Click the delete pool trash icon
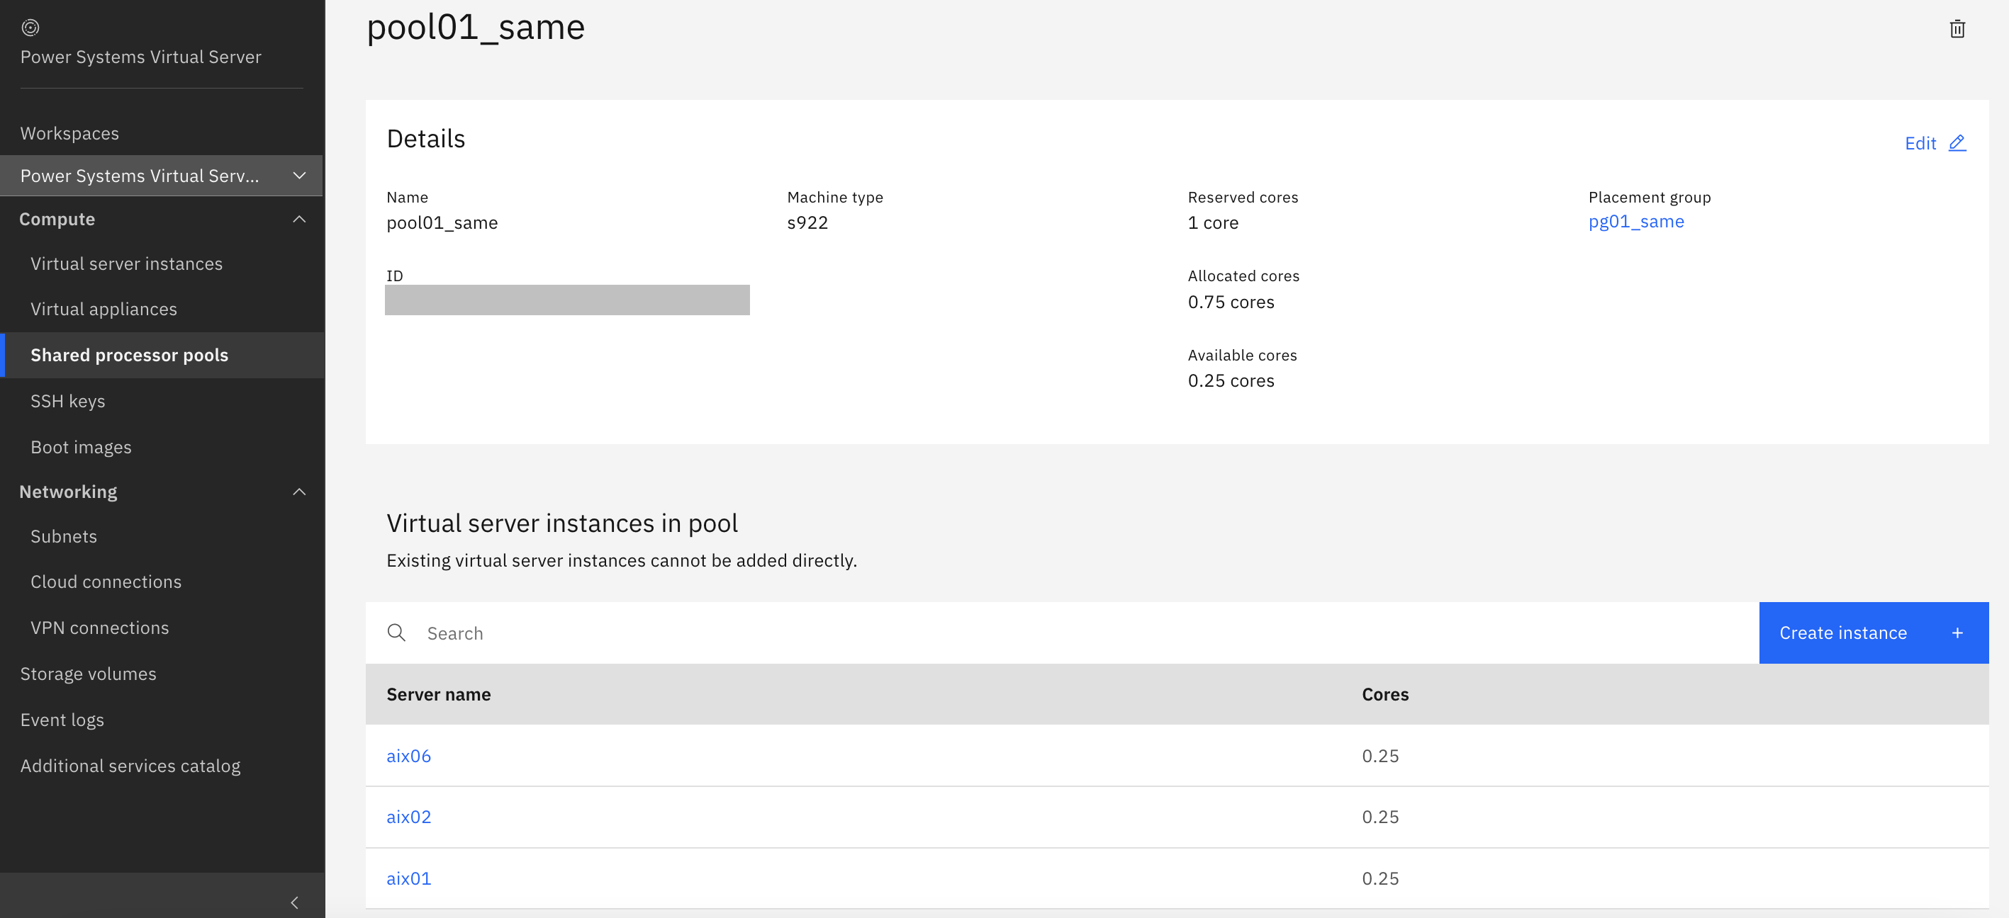The width and height of the screenshot is (2009, 918). [1957, 28]
